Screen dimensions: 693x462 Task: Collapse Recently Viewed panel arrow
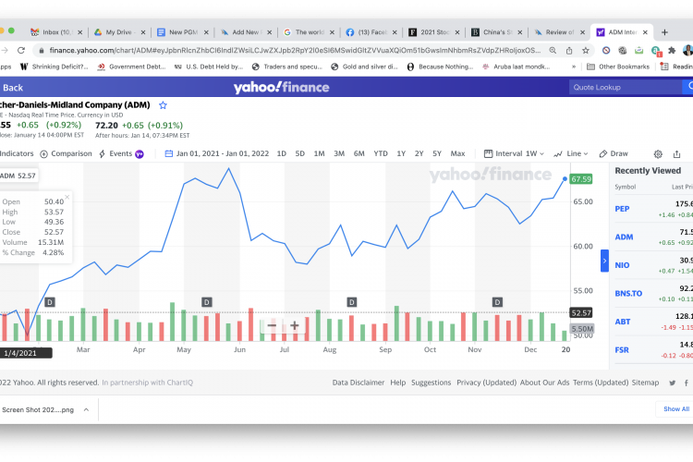[604, 261]
